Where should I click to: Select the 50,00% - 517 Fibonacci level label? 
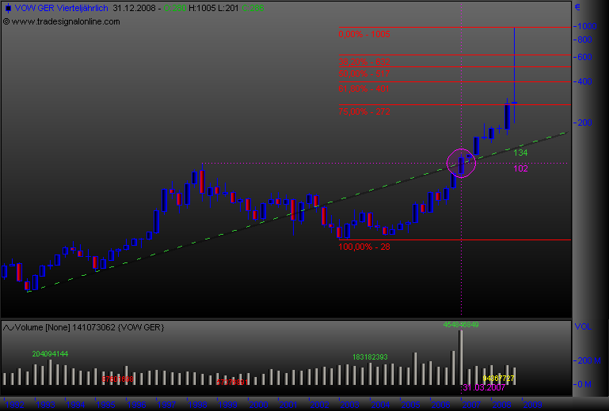[364, 74]
